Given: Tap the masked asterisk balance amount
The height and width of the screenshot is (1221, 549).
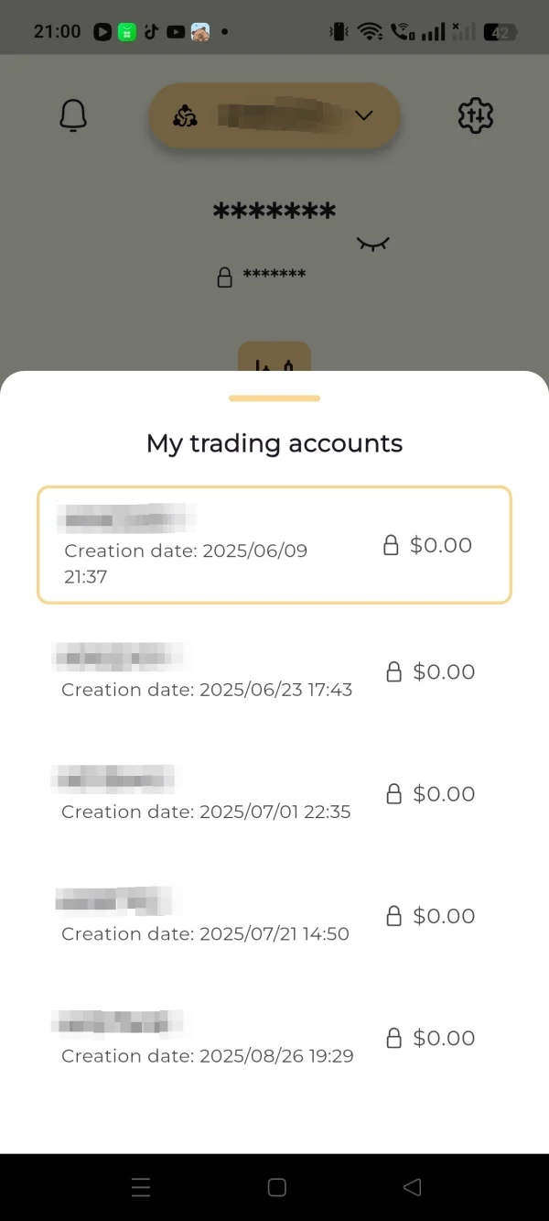Looking at the screenshot, I should tap(274, 212).
